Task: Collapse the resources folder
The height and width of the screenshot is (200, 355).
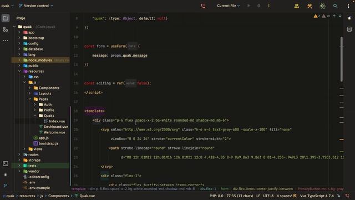Action: [x=19, y=71]
